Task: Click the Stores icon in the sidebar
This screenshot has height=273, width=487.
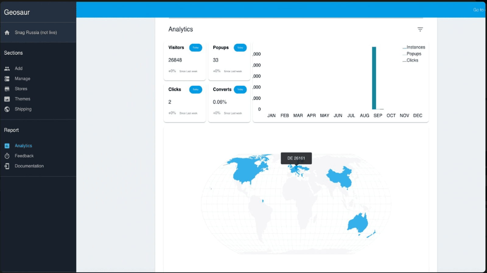Action: [7, 89]
